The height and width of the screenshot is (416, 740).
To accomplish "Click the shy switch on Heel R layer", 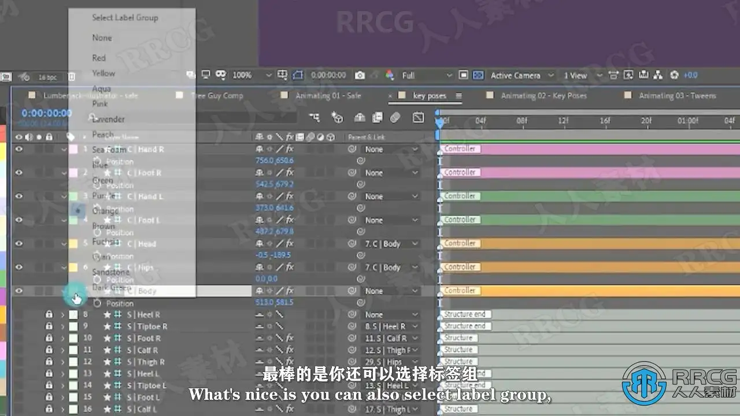I will (x=260, y=315).
